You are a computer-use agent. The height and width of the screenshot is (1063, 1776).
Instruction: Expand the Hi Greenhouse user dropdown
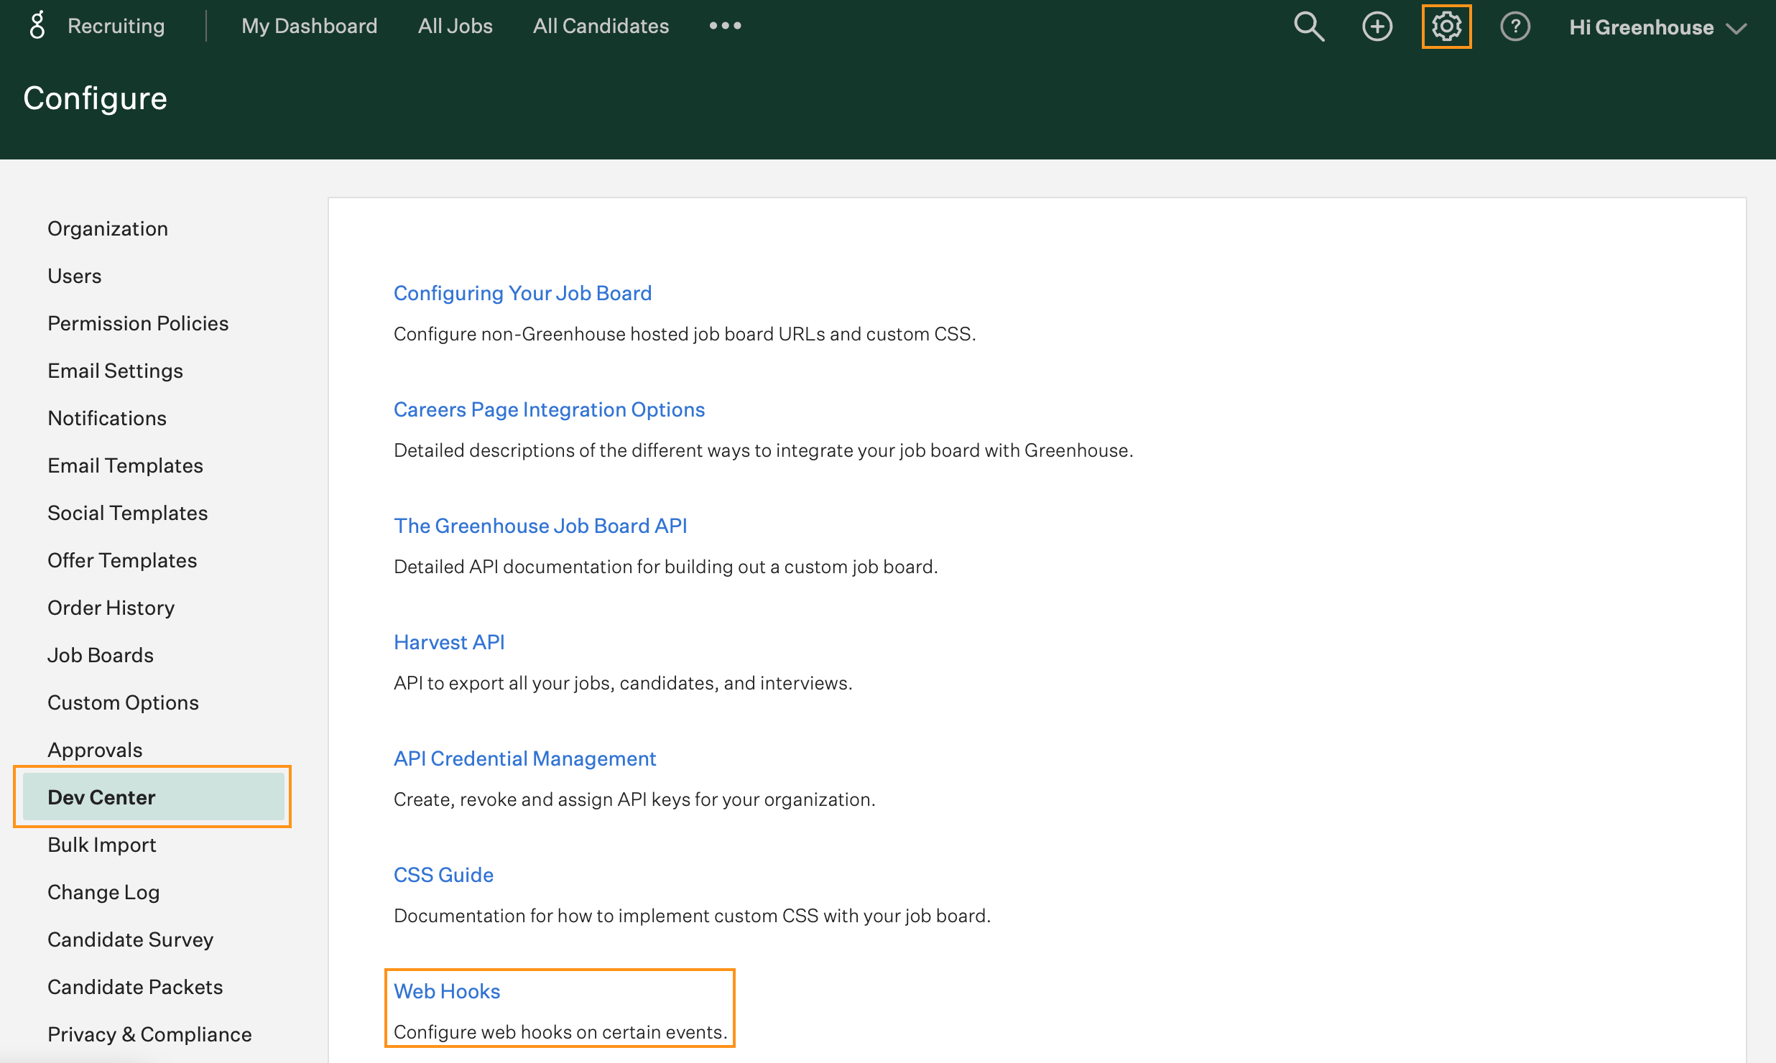point(1657,27)
